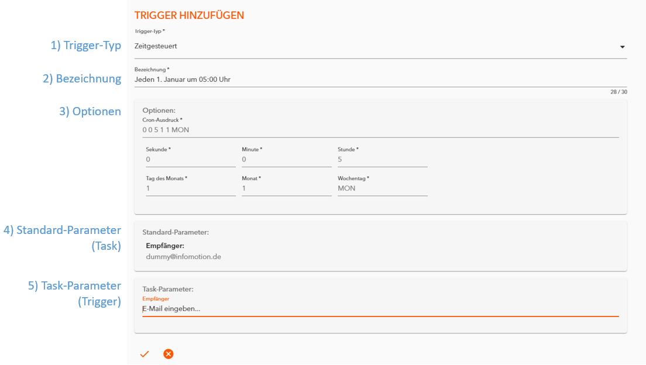Click the TRIGGER HINZUFÜGEN heading
Screen dimensions: 646x365
click(189, 16)
